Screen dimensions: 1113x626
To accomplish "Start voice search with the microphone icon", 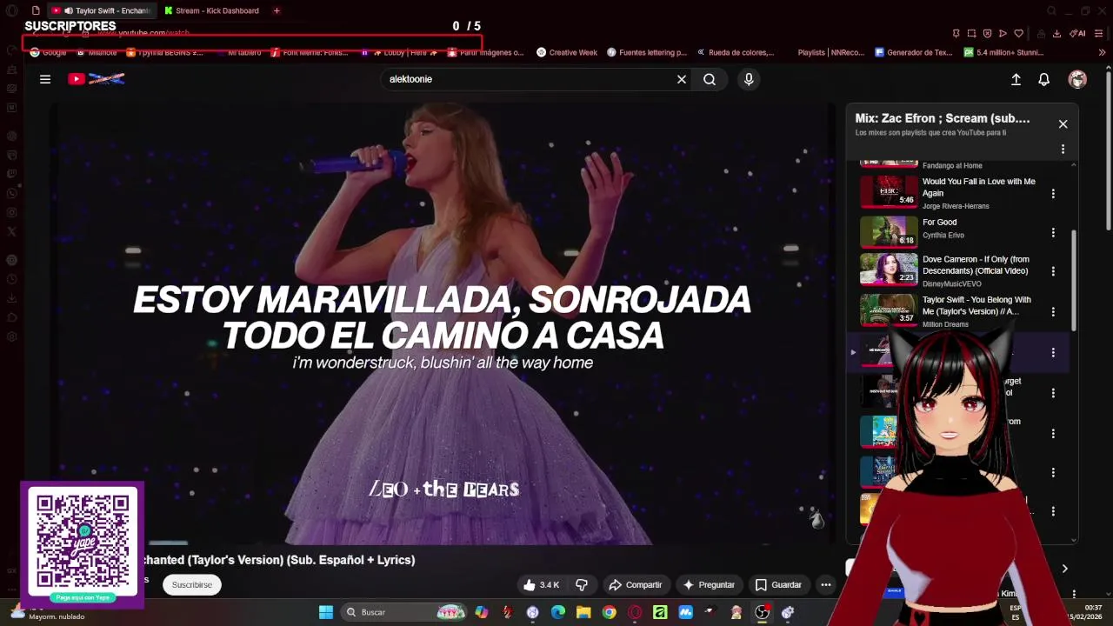I will click(x=749, y=79).
